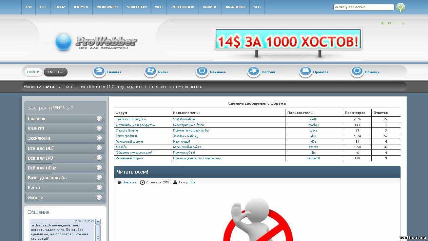The width and height of the screenshot is (428, 241).
Task: Click the Помощь lifebuoy icon
Action: click(357, 72)
